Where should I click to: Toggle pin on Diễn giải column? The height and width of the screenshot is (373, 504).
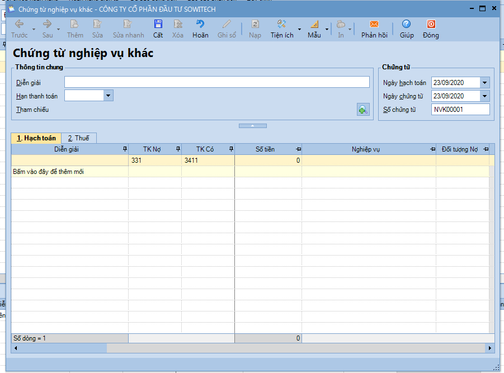click(x=125, y=149)
